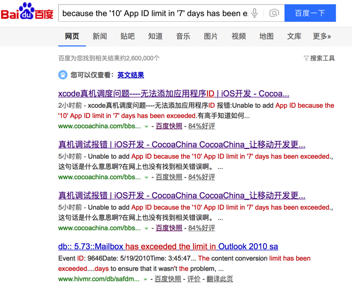Select the 网页 tab
The image size is (352, 288).
[72, 36]
